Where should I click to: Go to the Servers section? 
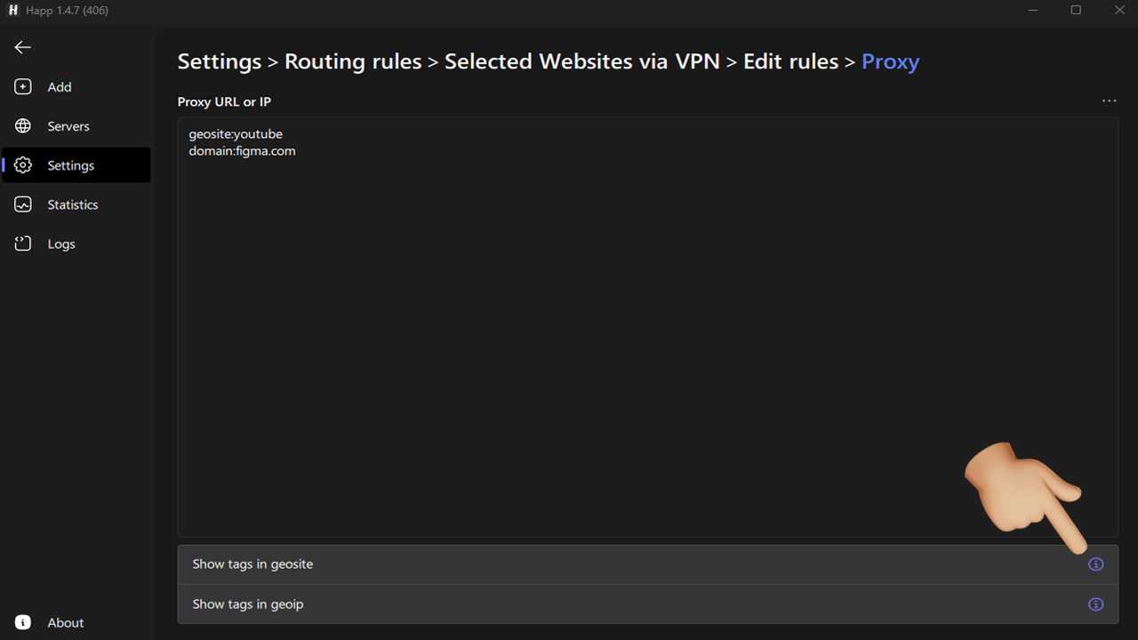(68, 126)
